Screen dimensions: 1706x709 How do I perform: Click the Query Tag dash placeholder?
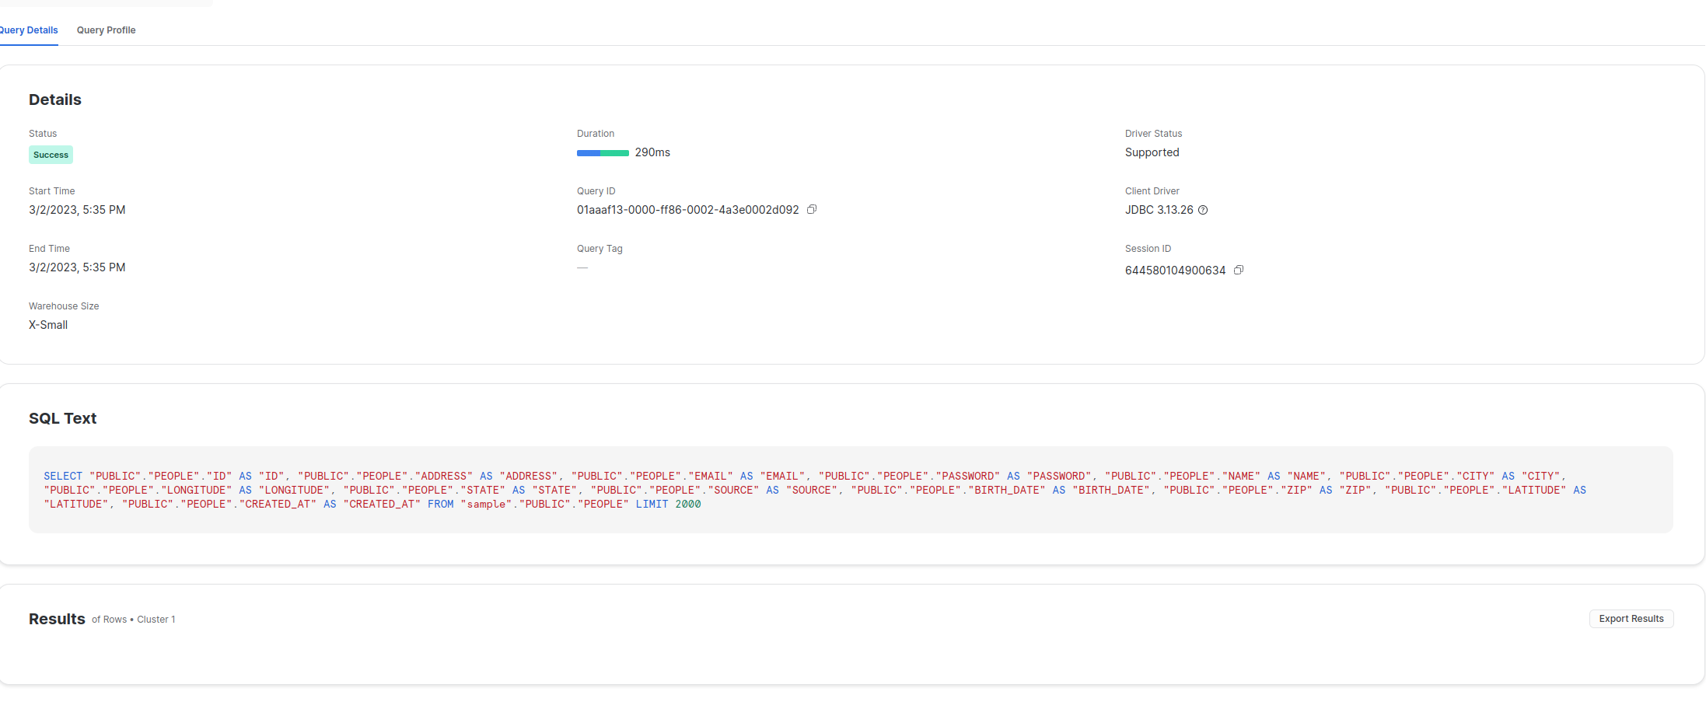pos(582,267)
